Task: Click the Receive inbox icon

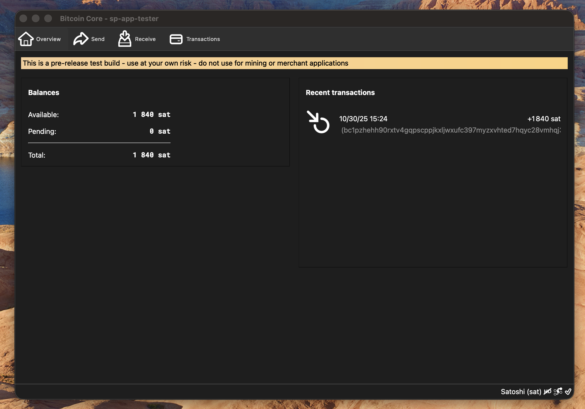Action: [x=125, y=39]
